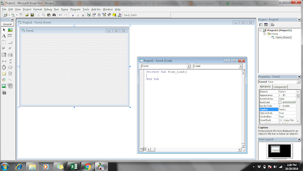The height and width of the screenshot is (171, 303).
Task: Collapse the Forms folder node
Action: coord(265,34)
